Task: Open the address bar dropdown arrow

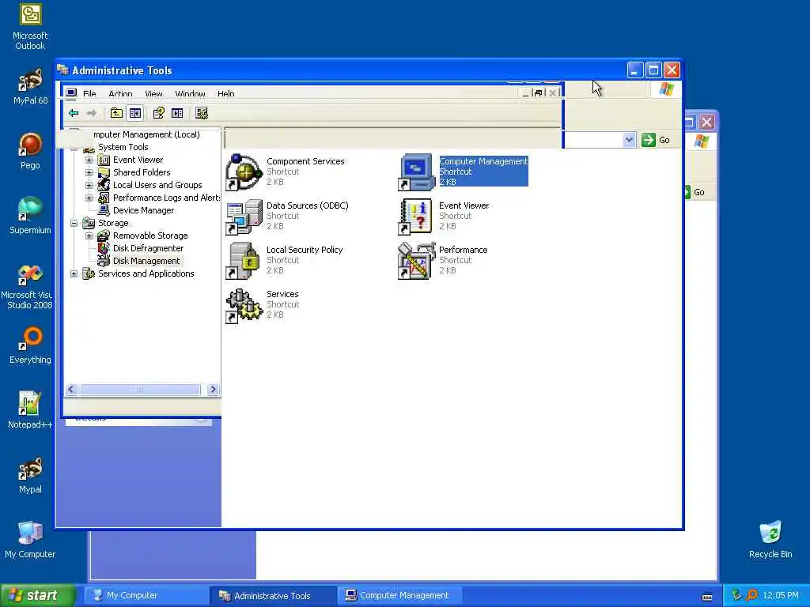Action: pos(629,140)
